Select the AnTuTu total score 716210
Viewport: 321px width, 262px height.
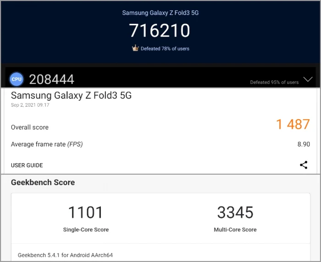(160, 30)
